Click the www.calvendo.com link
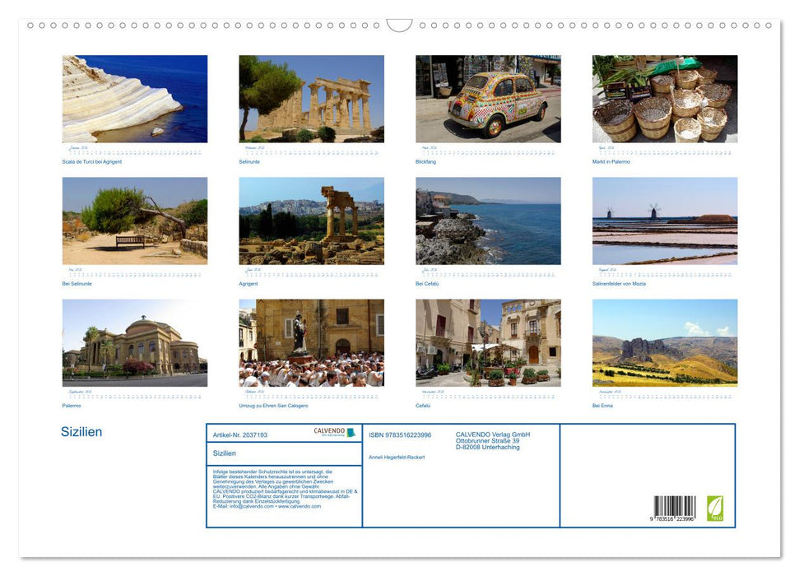 pyautogui.click(x=299, y=507)
